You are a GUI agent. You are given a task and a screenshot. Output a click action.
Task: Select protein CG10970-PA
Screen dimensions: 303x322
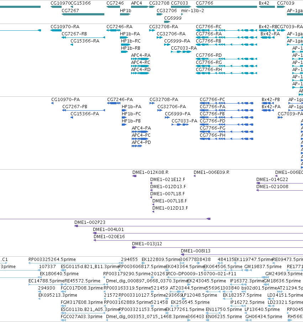click(66, 100)
